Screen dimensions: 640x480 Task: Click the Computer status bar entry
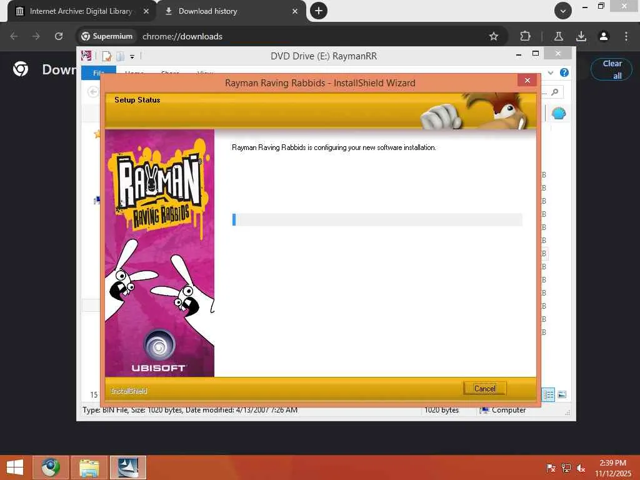point(503,410)
